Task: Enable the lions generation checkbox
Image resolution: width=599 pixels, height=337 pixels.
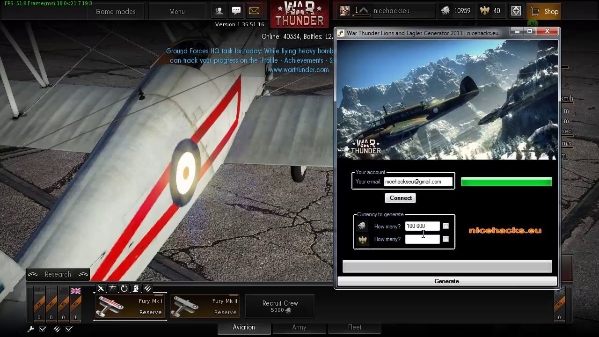Action: click(x=446, y=226)
